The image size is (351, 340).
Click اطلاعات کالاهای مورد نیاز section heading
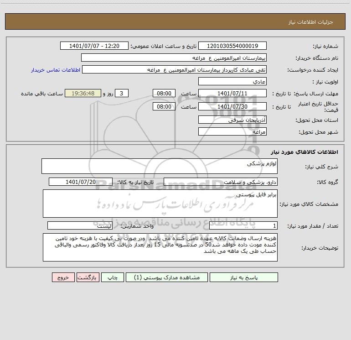tap(305, 152)
